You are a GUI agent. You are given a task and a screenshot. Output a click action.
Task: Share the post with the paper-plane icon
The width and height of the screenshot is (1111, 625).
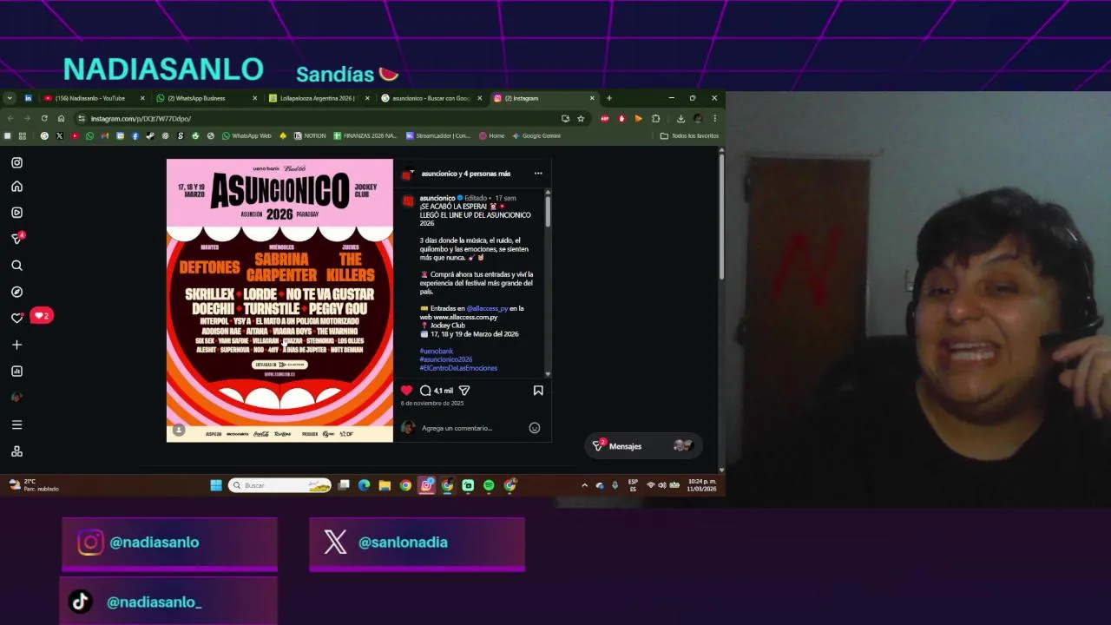pos(464,391)
